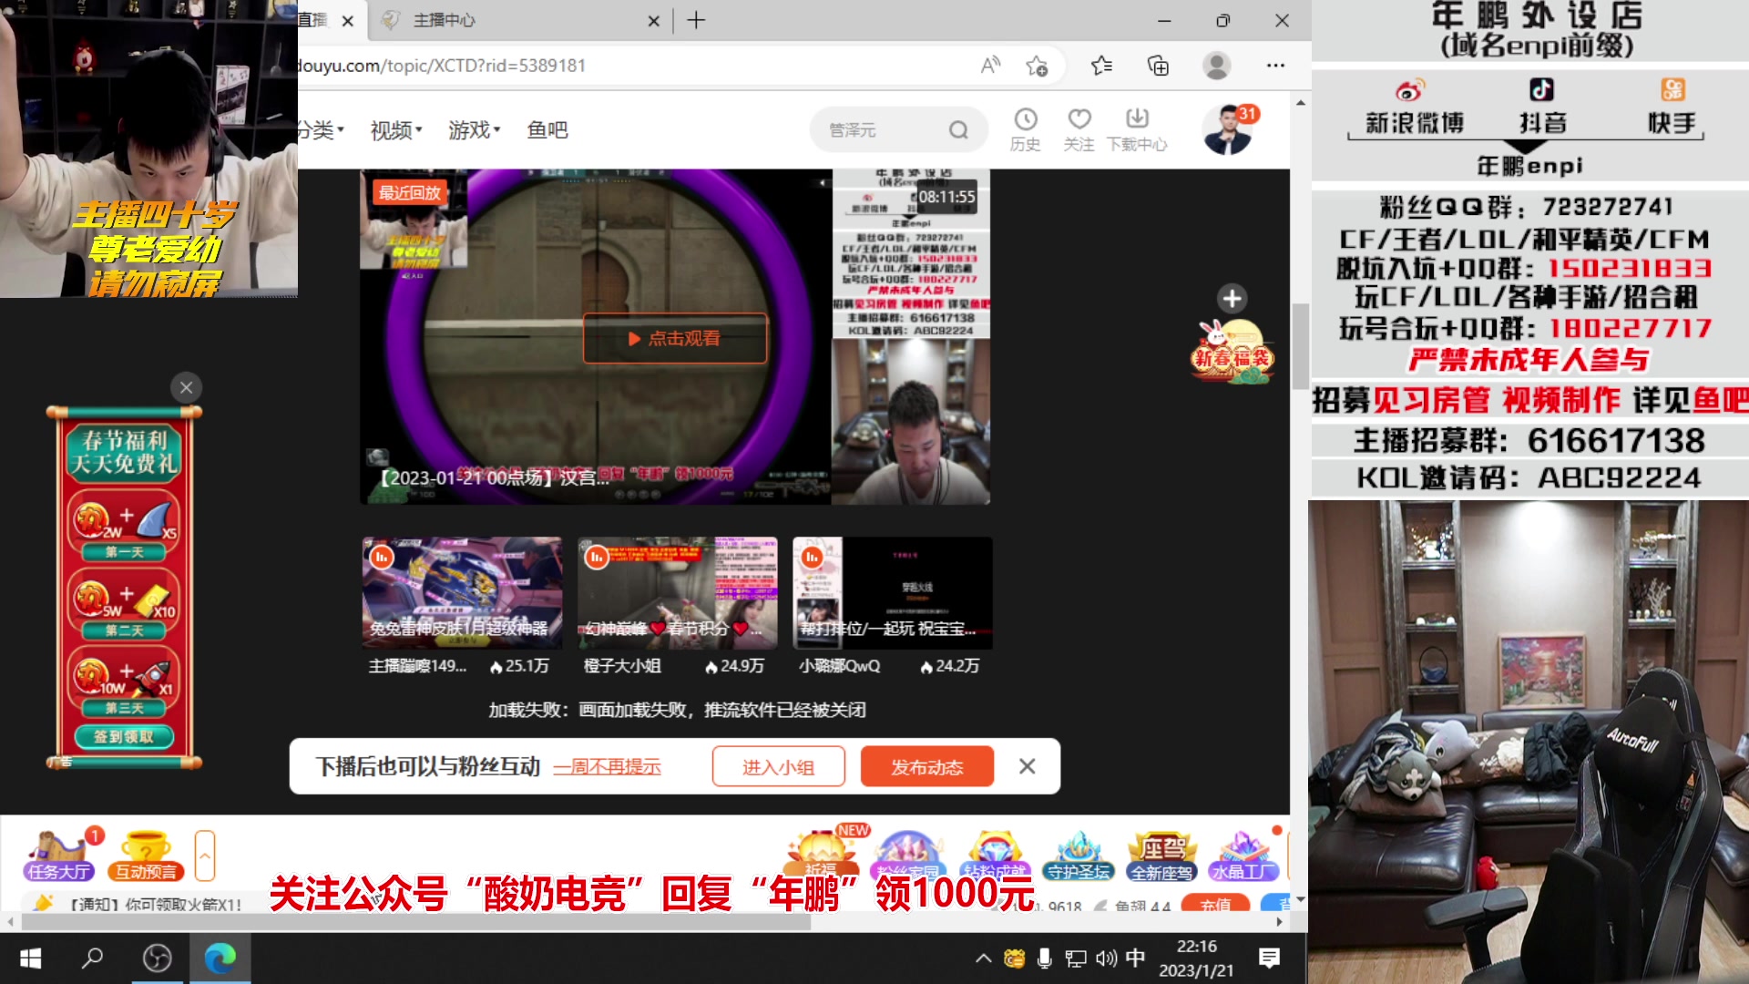This screenshot has height=984, width=1749.
Task: Click the 一周不再提示 link
Action: (607, 767)
